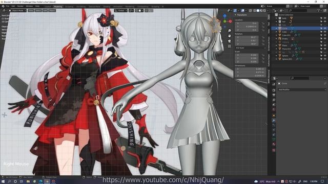Open the Tool properties tab
Viewport: 328px width, 184px height.
coord(274,84)
